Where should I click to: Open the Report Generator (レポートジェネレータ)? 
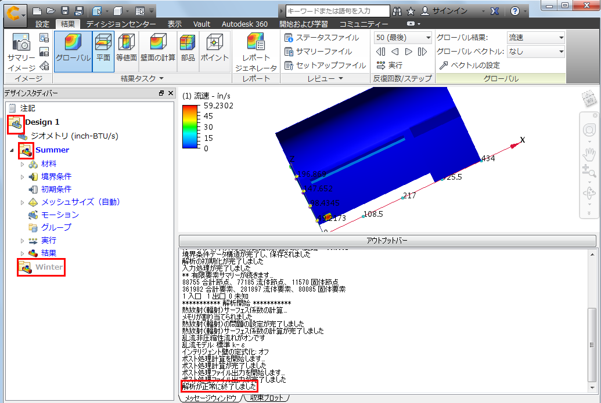point(256,52)
